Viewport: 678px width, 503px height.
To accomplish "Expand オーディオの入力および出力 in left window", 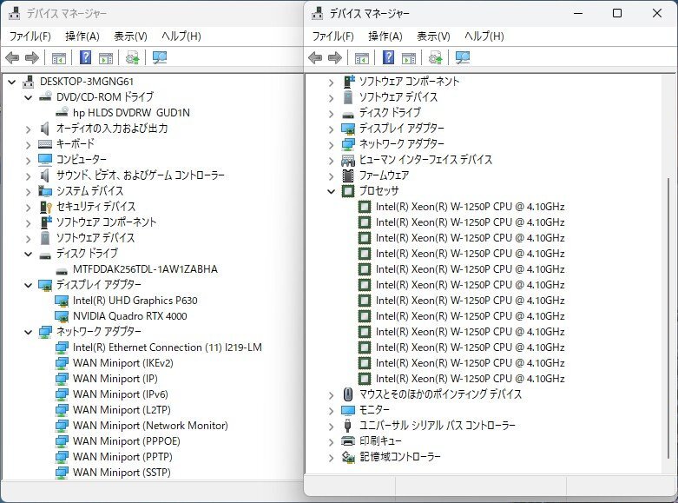I will [x=29, y=129].
